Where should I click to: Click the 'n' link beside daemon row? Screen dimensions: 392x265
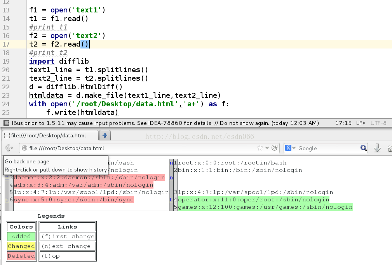(7, 178)
